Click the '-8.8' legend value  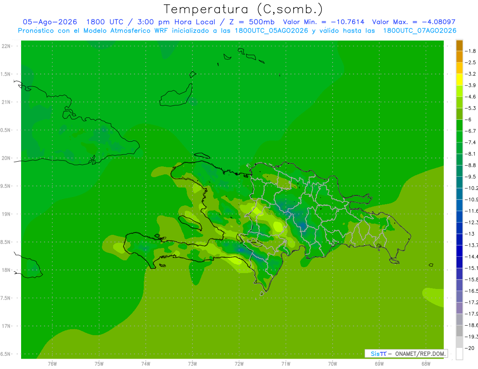pyautogui.click(x=470, y=165)
